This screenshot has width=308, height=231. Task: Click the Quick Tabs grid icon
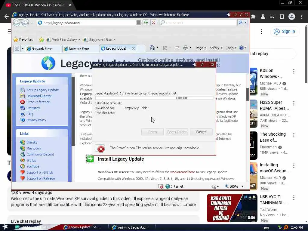point(17,48)
